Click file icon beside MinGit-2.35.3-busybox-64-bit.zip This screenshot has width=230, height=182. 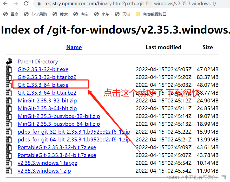click(9, 124)
